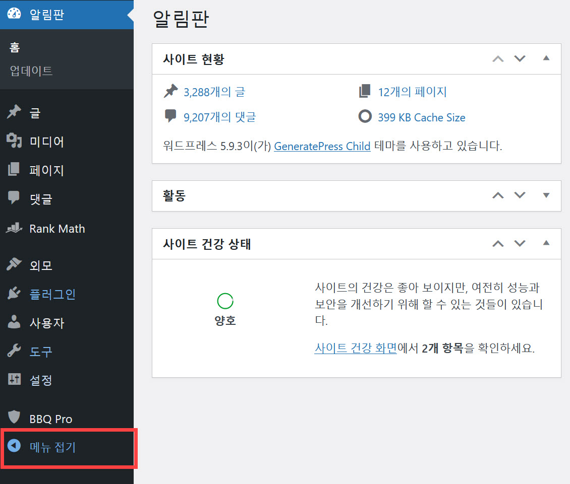
Task: Click the pages icon beside 페이지
Action: tap(14, 170)
